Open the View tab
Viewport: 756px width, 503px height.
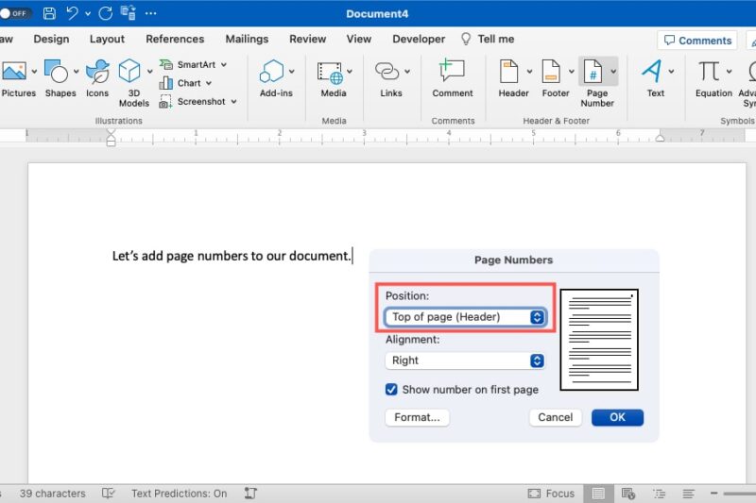(x=359, y=39)
